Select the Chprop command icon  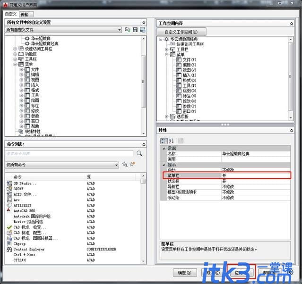(x=9, y=243)
